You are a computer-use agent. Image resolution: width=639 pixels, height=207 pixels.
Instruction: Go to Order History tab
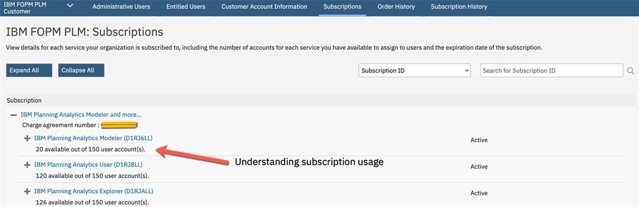tap(396, 7)
